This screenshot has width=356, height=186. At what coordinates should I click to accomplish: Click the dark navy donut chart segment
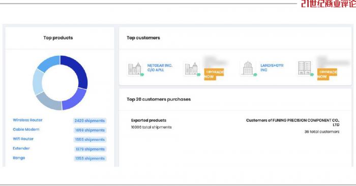pos(77,69)
